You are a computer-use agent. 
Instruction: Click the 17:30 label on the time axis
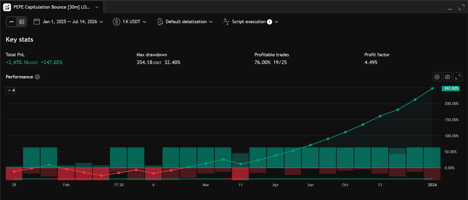tap(119, 185)
